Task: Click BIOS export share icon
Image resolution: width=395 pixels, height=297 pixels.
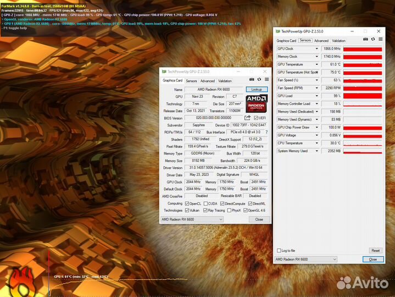Action: [x=247, y=118]
